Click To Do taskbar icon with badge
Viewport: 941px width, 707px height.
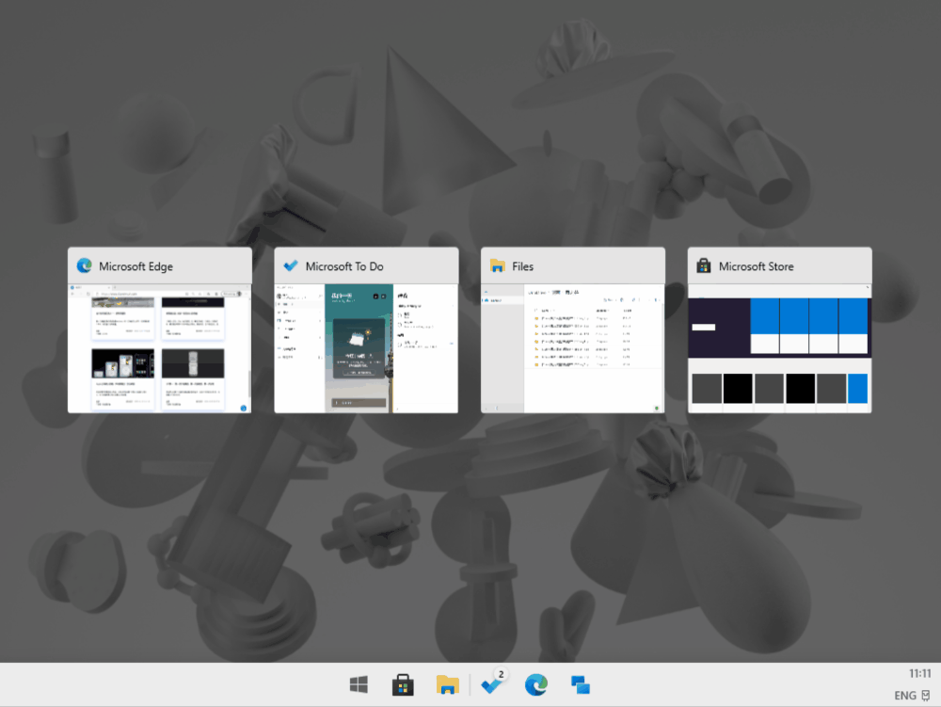coord(492,684)
